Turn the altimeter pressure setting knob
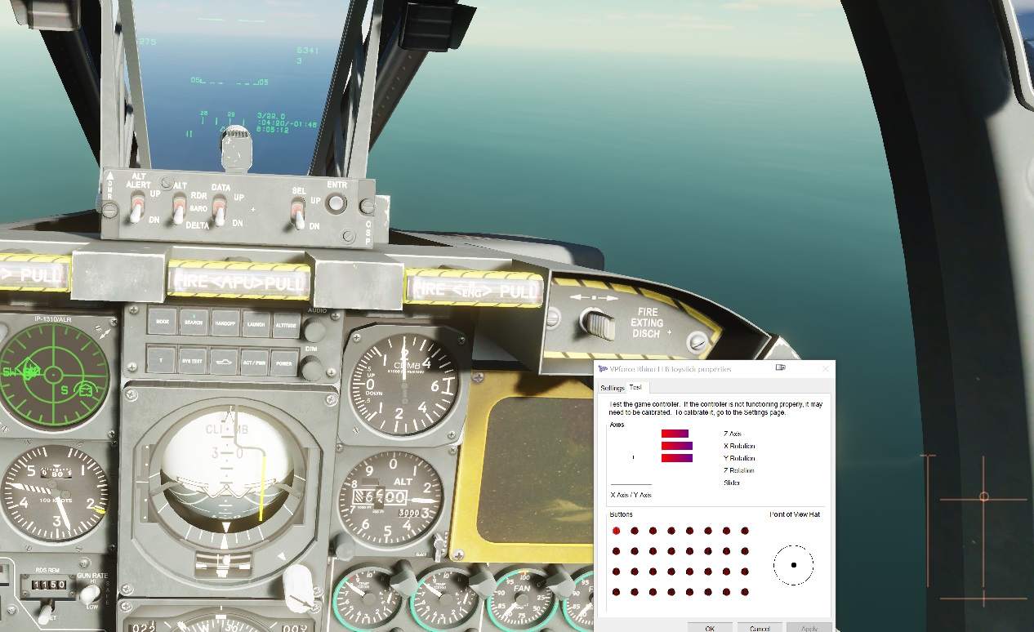This screenshot has height=632, width=1034. click(344, 545)
